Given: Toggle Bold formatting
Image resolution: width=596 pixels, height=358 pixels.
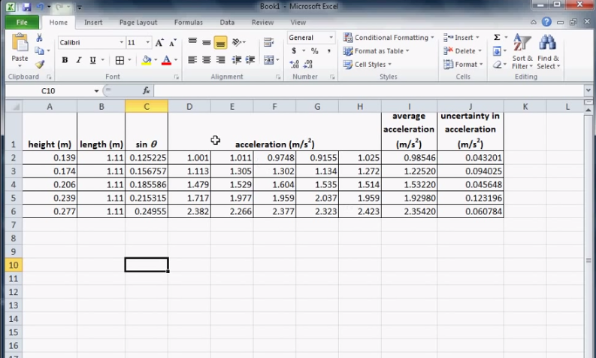Looking at the screenshot, I should pyautogui.click(x=65, y=60).
